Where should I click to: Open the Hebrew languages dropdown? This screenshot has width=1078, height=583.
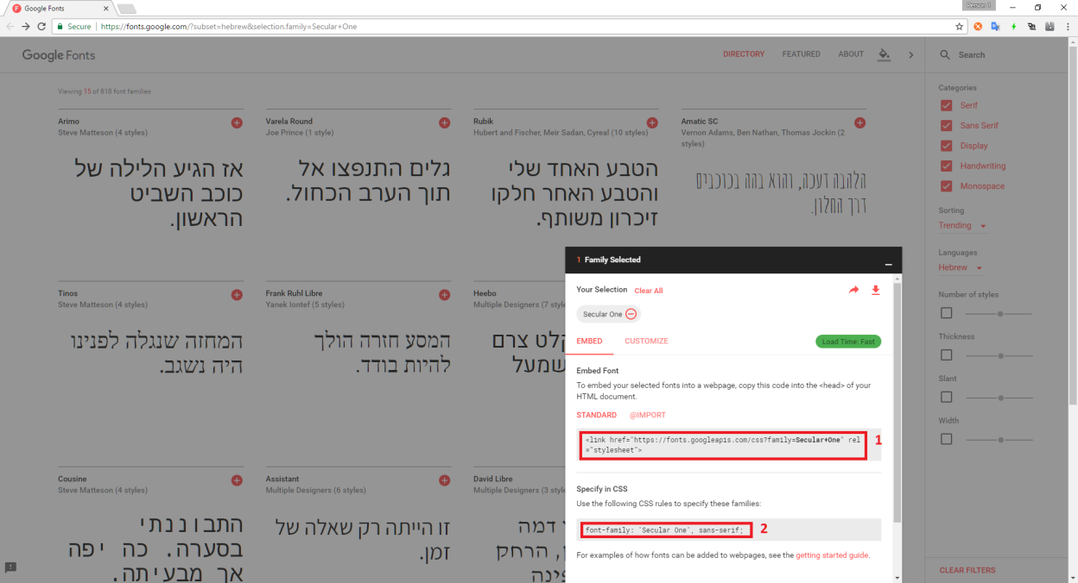coord(961,267)
